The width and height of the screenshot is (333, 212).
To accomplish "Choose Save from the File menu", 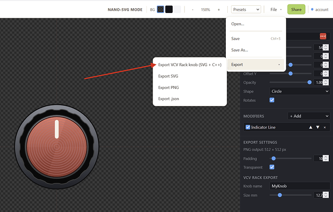I will [256, 39].
